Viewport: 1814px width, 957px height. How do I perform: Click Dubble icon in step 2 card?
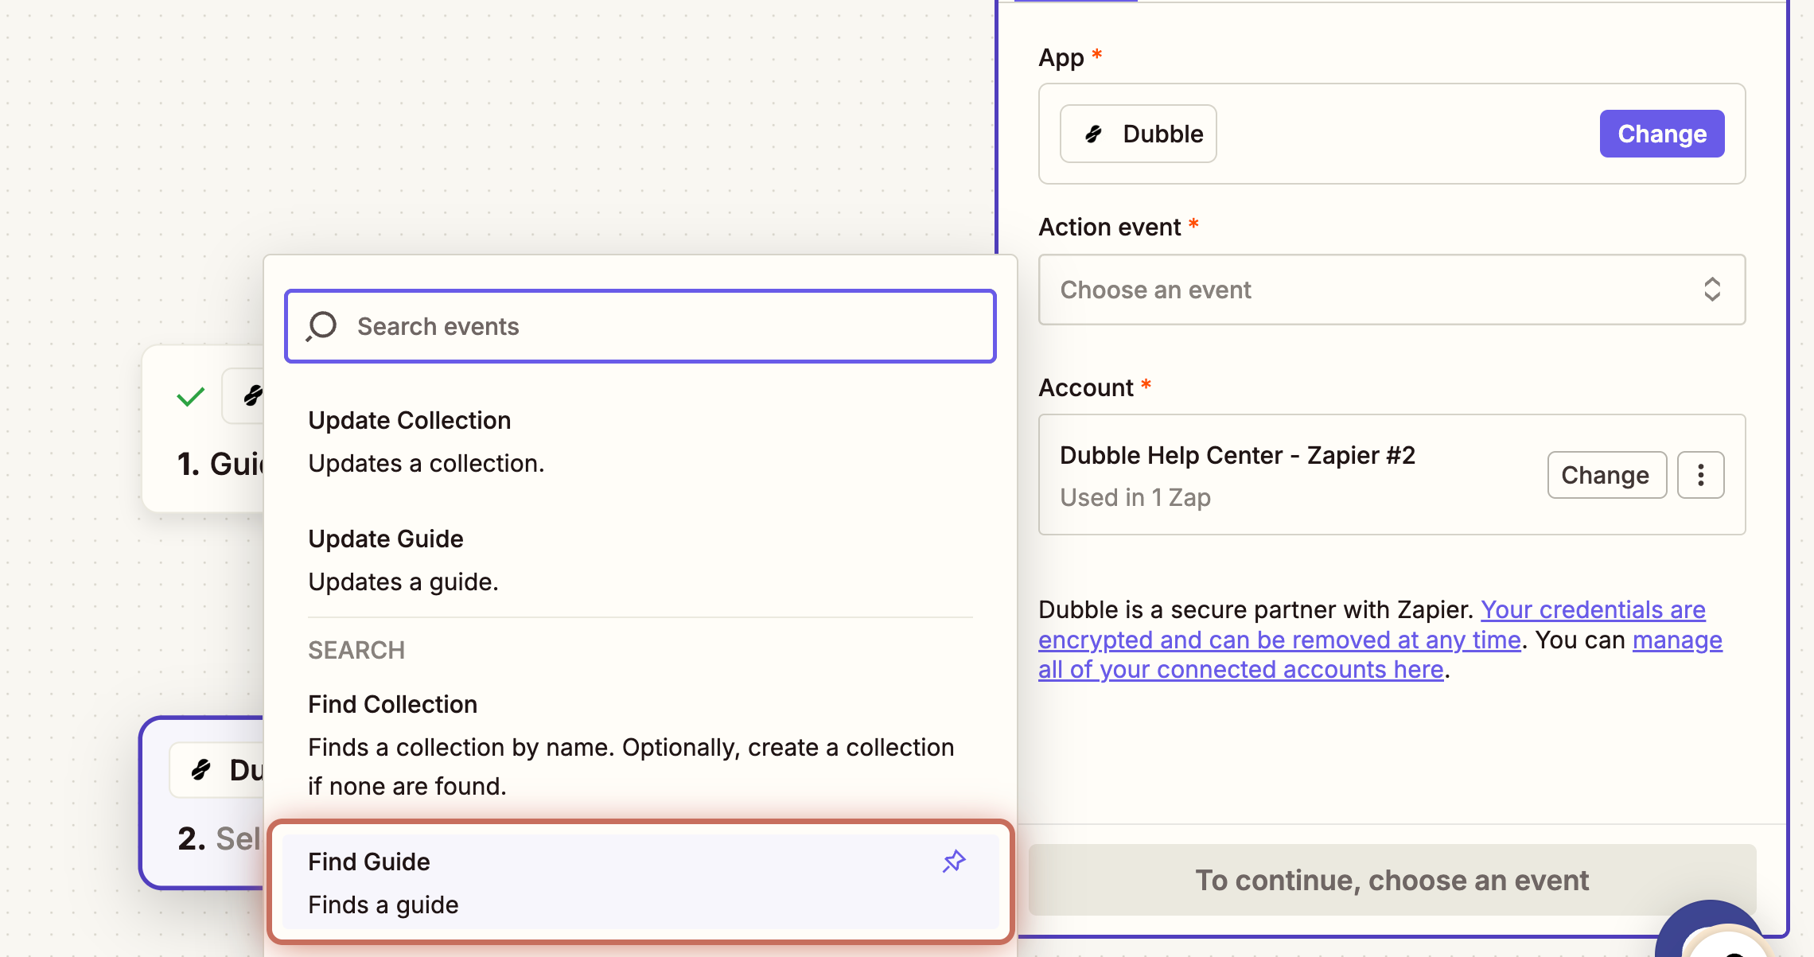click(201, 770)
